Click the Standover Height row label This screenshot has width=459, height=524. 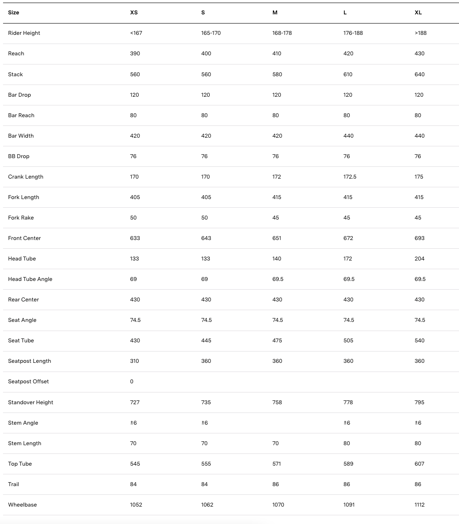tap(31, 402)
